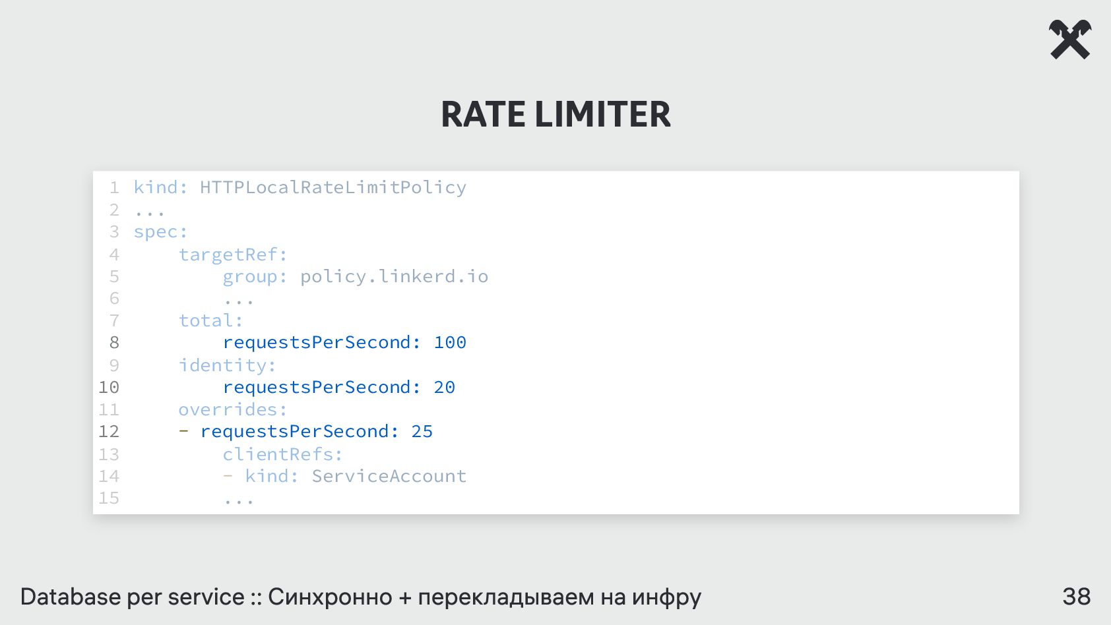The width and height of the screenshot is (1111, 625).
Task: Click the spec: key on line 3
Action: (160, 233)
